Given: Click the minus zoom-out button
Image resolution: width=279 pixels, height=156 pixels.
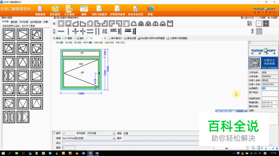Looking at the screenshot, I should pyautogui.click(x=87, y=38).
